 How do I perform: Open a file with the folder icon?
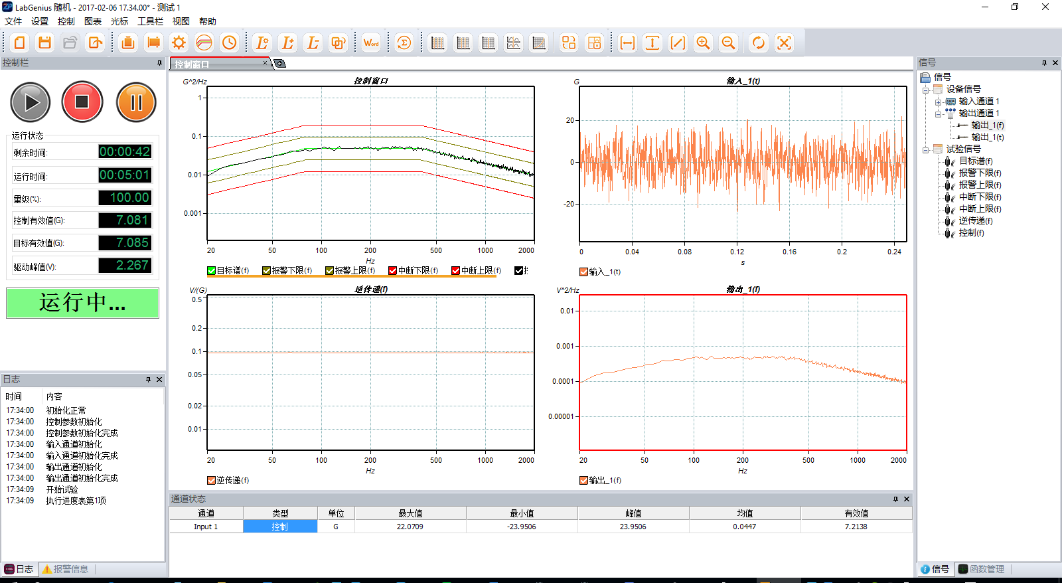pos(70,43)
